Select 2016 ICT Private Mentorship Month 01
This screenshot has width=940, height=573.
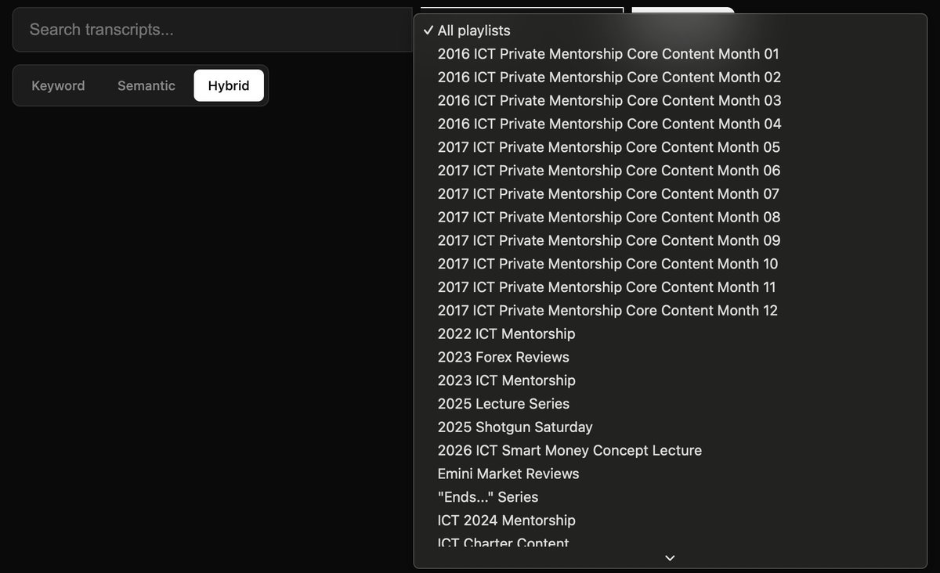pyautogui.click(x=670, y=54)
